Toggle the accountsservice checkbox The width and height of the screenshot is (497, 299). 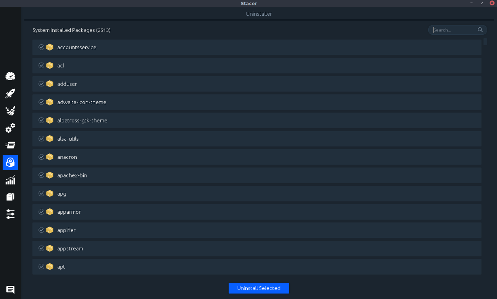coord(41,47)
